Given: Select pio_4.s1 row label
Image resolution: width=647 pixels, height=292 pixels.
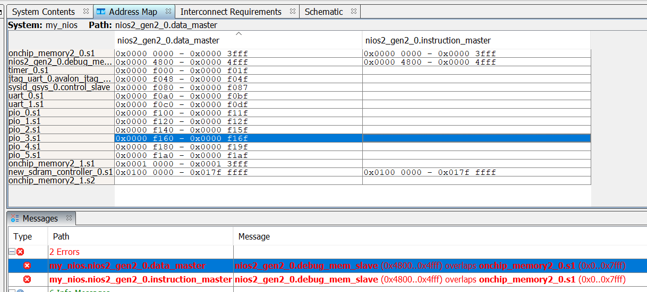Looking at the screenshot, I should coord(61,147).
